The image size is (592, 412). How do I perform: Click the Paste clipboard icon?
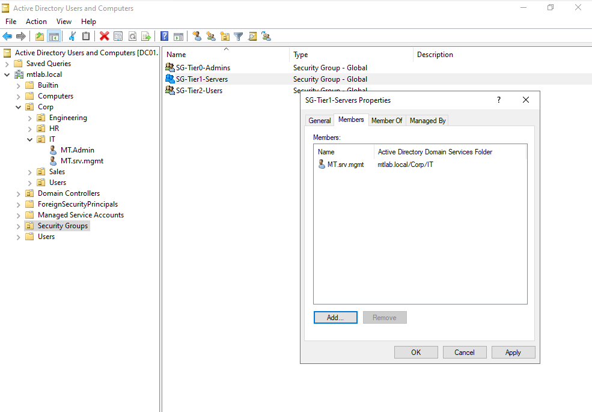coord(86,36)
